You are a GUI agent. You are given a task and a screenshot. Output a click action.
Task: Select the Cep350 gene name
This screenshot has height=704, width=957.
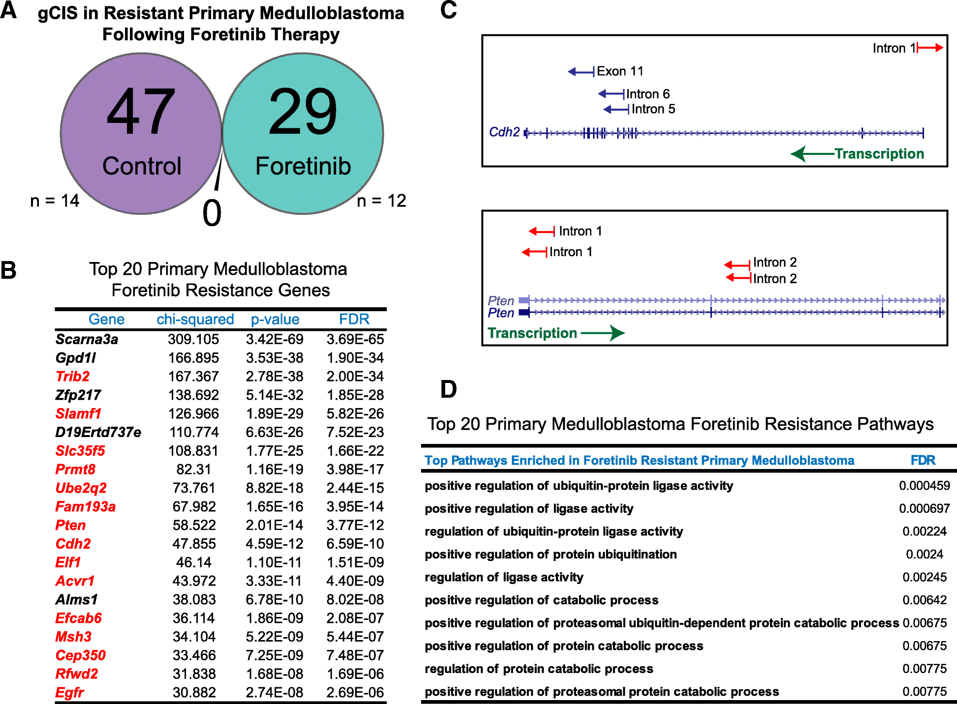coord(80,655)
